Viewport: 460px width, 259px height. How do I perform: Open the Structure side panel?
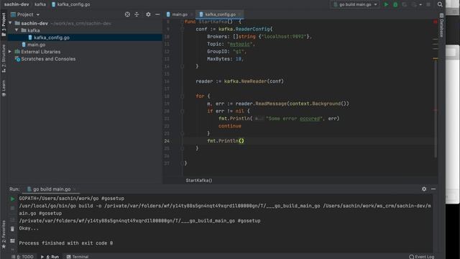coord(4,58)
